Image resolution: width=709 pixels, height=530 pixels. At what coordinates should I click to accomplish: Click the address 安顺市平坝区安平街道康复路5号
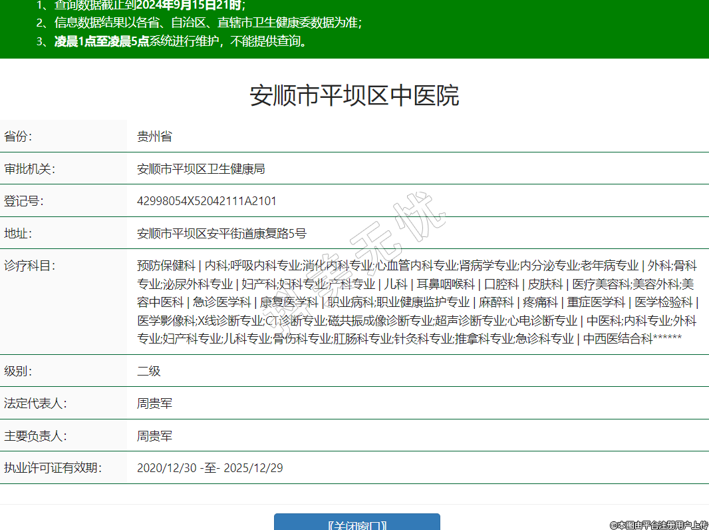pos(221,234)
